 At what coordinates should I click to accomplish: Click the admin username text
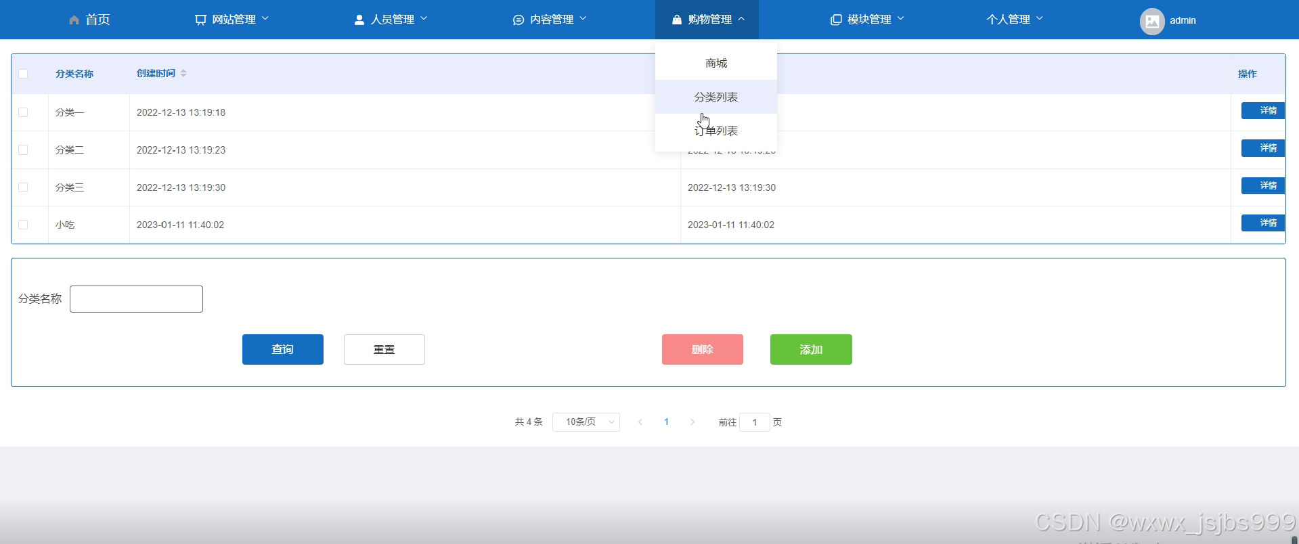click(1183, 20)
